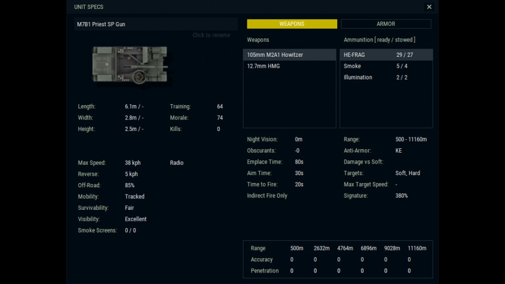The image size is (505, 284).
Task: Click the Visibility value Excellent
Action: click(x=136, y=219)
